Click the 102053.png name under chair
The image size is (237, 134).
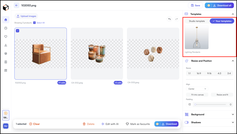coord(20,83)
